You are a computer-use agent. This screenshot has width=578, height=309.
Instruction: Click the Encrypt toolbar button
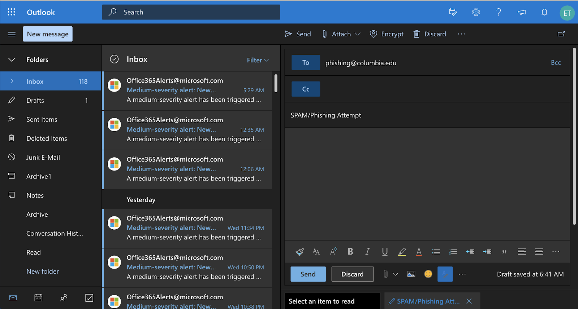tap(387, 34)
